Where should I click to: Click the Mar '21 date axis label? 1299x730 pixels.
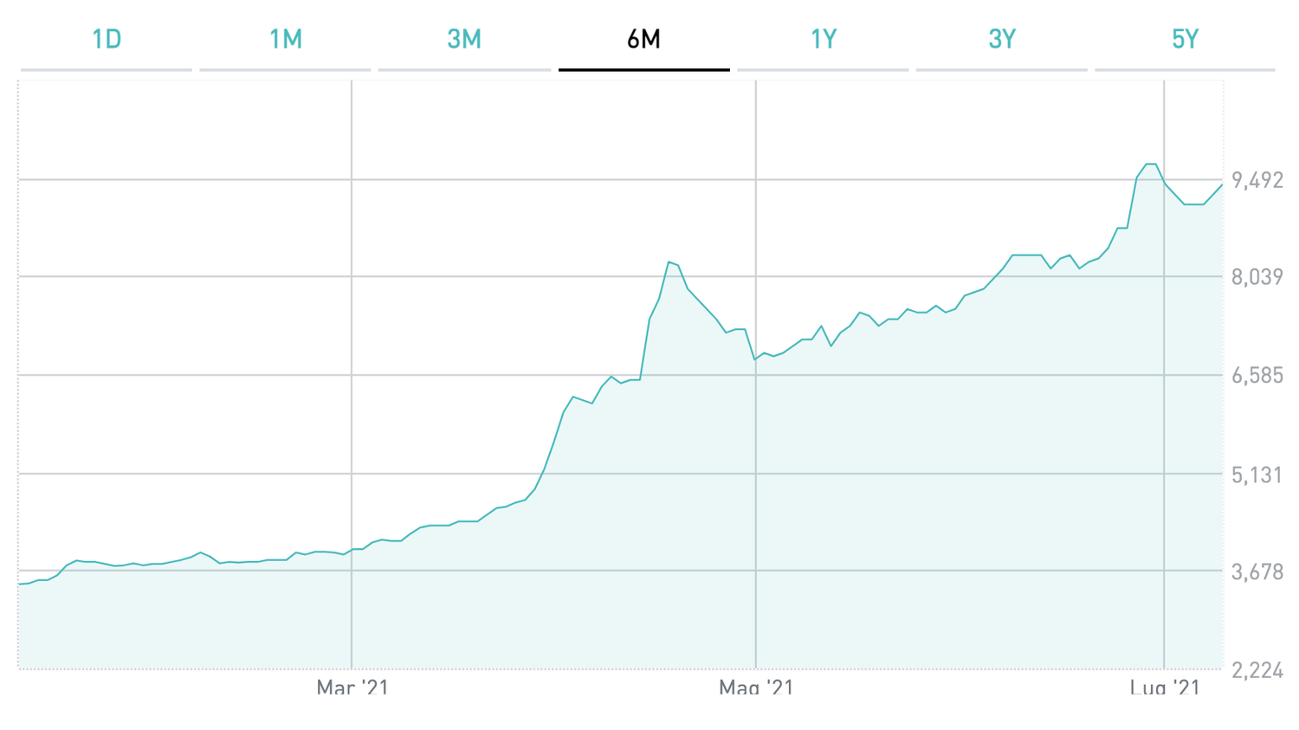tap(352, 688)
